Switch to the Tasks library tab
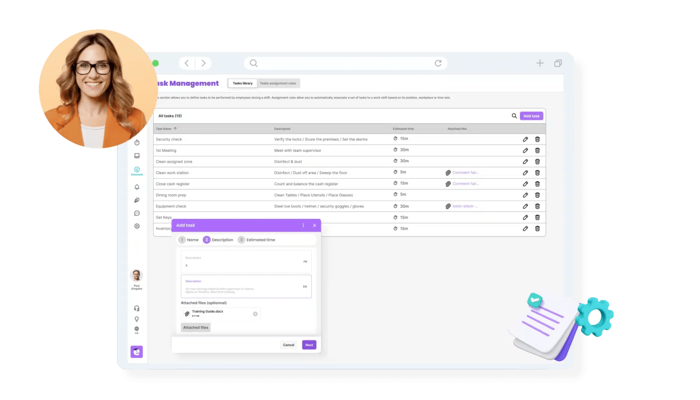 pos(242,83)
